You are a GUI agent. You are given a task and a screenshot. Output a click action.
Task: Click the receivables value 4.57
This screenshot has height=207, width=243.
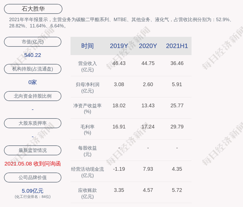tap(148, 190)
